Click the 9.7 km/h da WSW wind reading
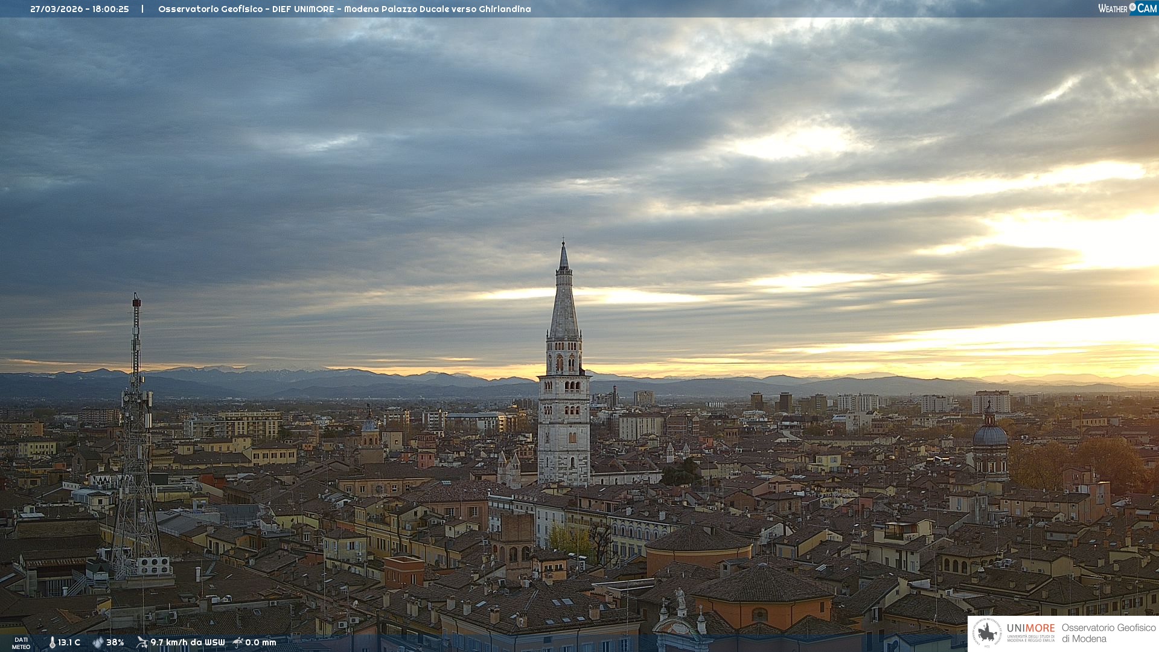The width and height of the screenshot is (1159, 652). (x=187, y=642)
